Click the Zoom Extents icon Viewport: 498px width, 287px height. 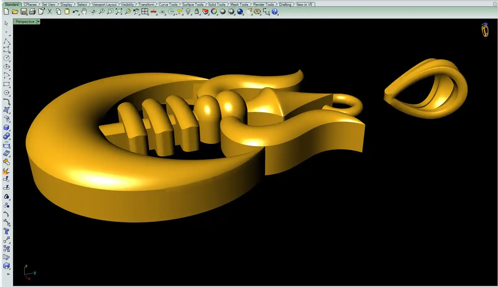[x=119, y=12]
